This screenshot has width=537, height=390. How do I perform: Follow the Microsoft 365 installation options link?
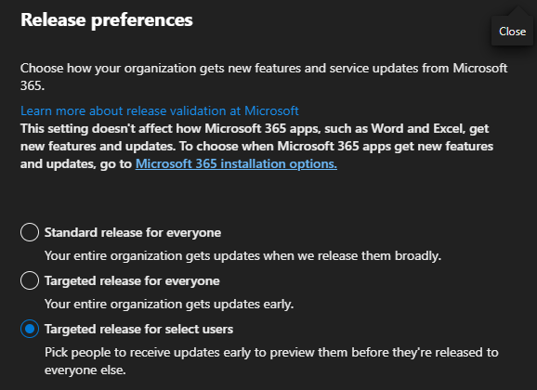tap(236, 163)
